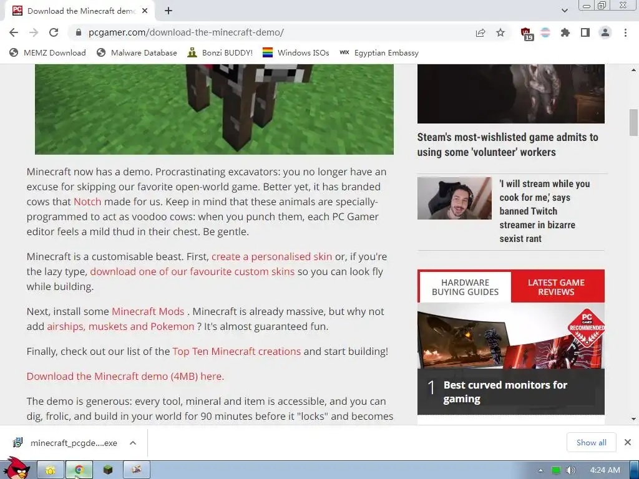
Task: Open the clock showing 4:24 AM
Action: pos(605,470)
